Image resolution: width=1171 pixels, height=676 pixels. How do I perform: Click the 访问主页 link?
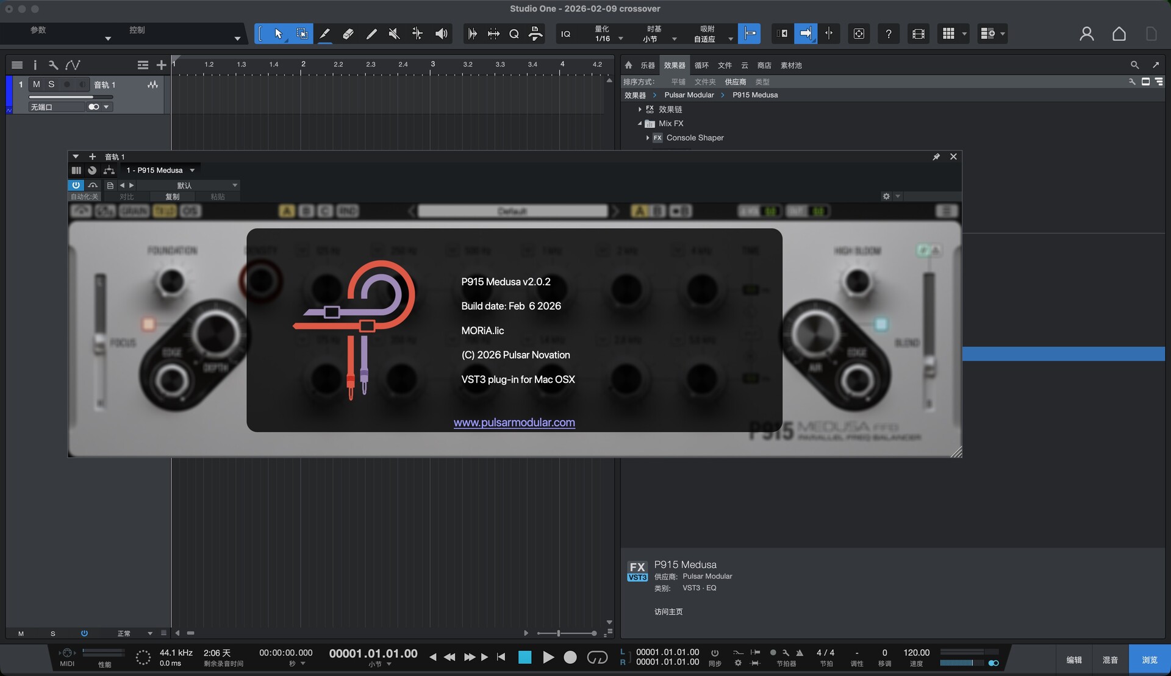coord(668,611)
